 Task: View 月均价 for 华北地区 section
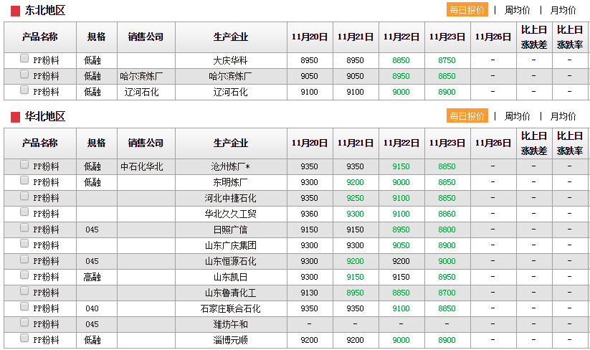click(x=563, y=116)
